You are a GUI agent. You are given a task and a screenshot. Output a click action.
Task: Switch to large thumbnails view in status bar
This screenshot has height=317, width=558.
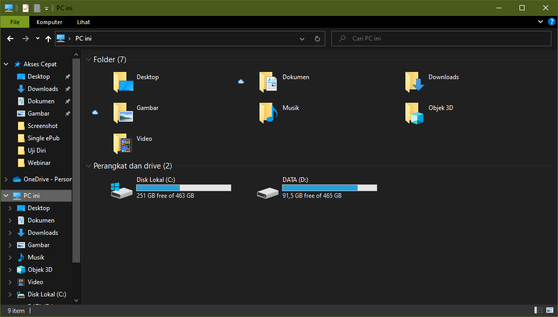click(x=549, y=310)
